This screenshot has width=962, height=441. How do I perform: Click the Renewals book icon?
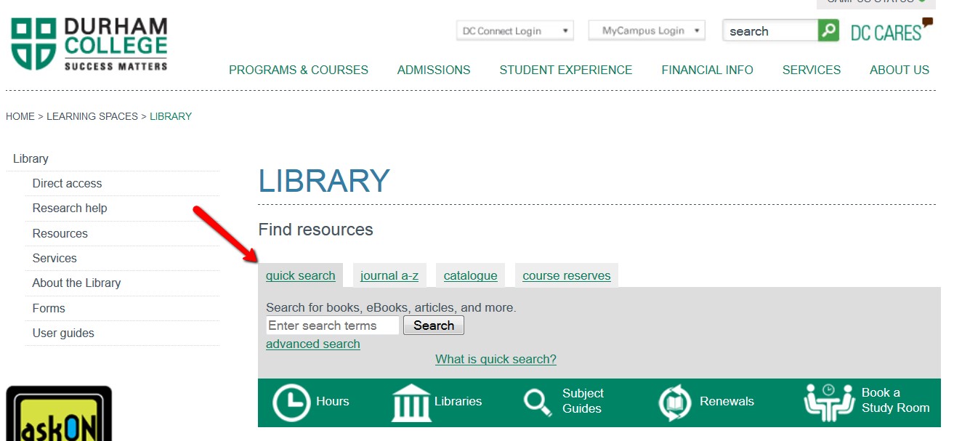[x=674, y=402]
